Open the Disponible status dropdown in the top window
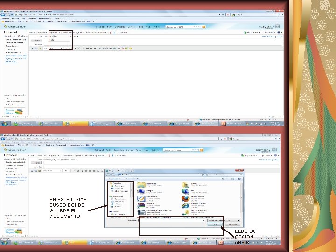The height and width of the screenshot is (252, 336). pyautogui.click(x=252, y=33)
